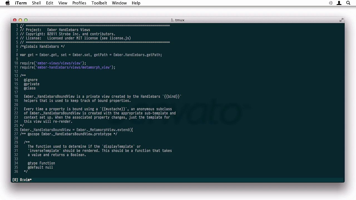Open the Edit menu
This screenshot has width=356, height=200.
coord(50,3)
